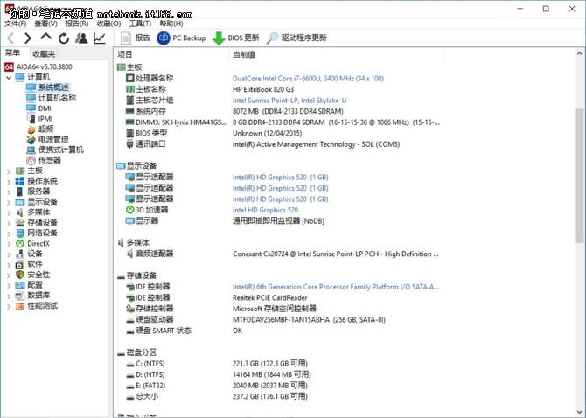The image size is (586, 418).
Task: Expand the 服务器 tree node
Action: pos(9,192)
